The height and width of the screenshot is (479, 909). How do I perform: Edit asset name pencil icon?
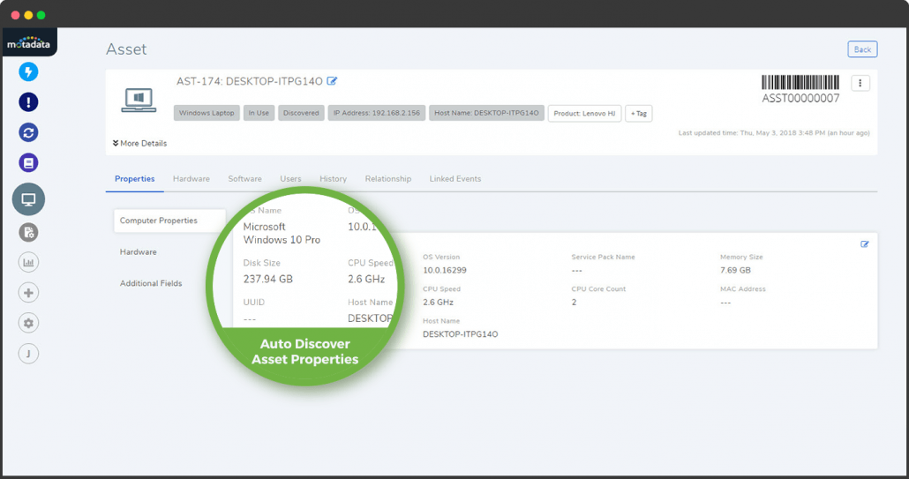click(x=332, y=81)
